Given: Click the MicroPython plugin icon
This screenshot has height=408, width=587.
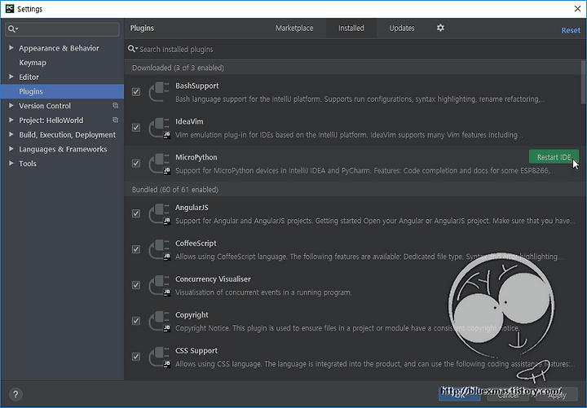Looking at the screenshot, I should (160, 164).
